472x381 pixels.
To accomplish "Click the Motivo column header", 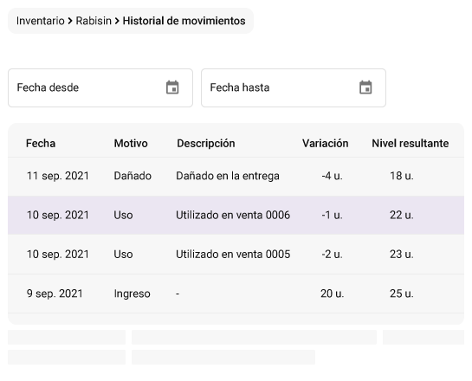I will coord(131,143).
